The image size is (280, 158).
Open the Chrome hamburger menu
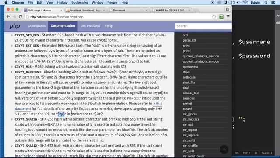[x=228, y=17]
